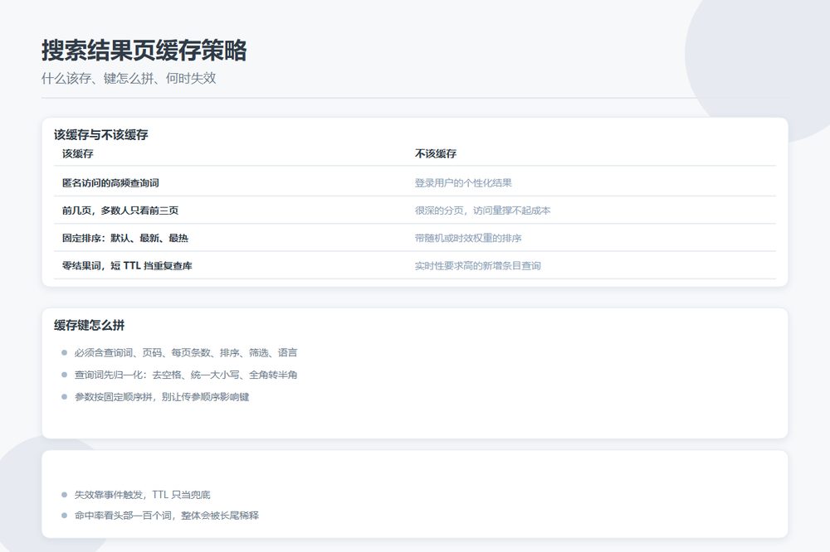Screen dimensions: 830x552
Task: Select cell 匿名访问的高频查询词
Action: tap(110, 183)
